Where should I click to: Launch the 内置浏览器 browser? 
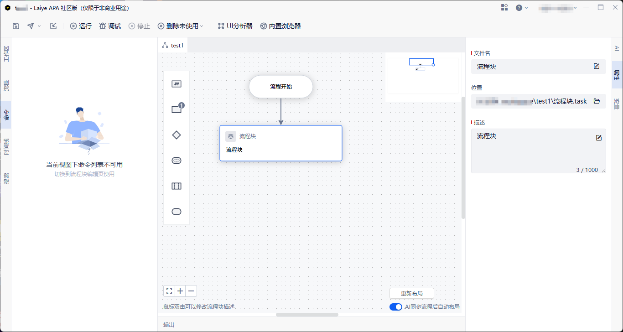(x=280, y=26)
